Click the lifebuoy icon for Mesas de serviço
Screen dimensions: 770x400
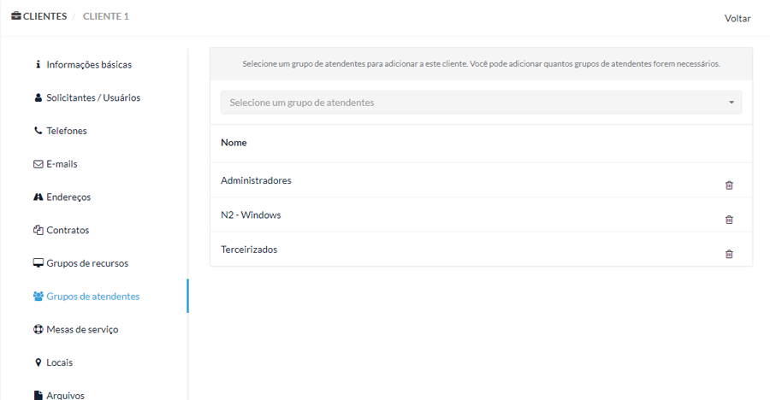[38, 329]
